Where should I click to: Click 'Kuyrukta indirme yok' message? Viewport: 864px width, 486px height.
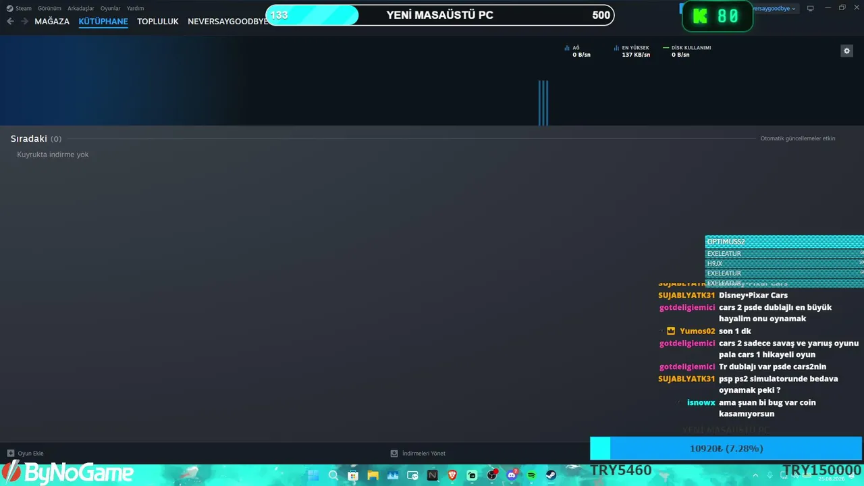pyautogui.click(x=53, y=155)
